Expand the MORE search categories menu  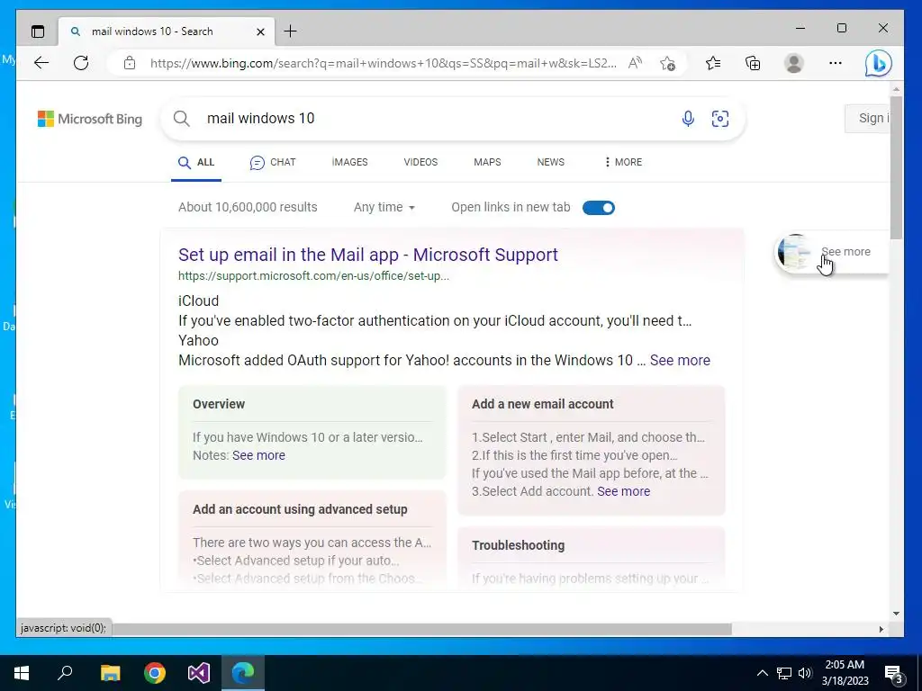click(x=623, y=162)
